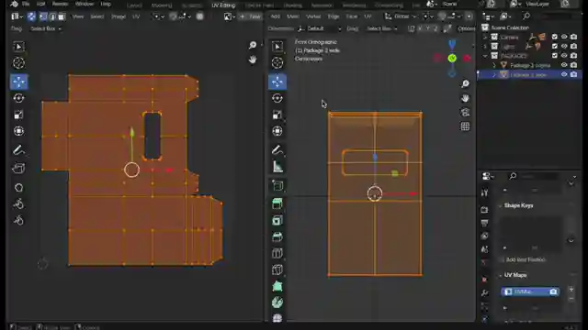The image size is (588, 330).
Task: Select the Rotate tool in the UV editor toolbar
Action: click(x=18, y=98)
